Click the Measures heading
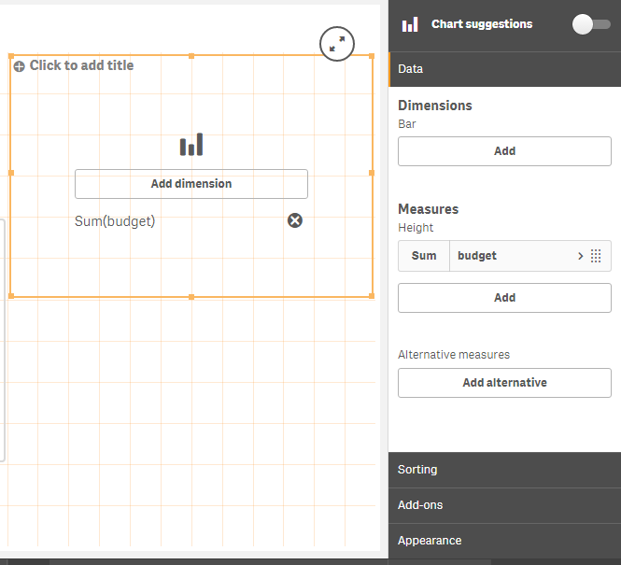This screenshot has height=565, width=621. click(x=428, y=209)
